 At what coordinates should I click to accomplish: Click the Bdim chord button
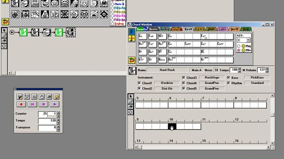pyautogui.click(x=162, y=60)
